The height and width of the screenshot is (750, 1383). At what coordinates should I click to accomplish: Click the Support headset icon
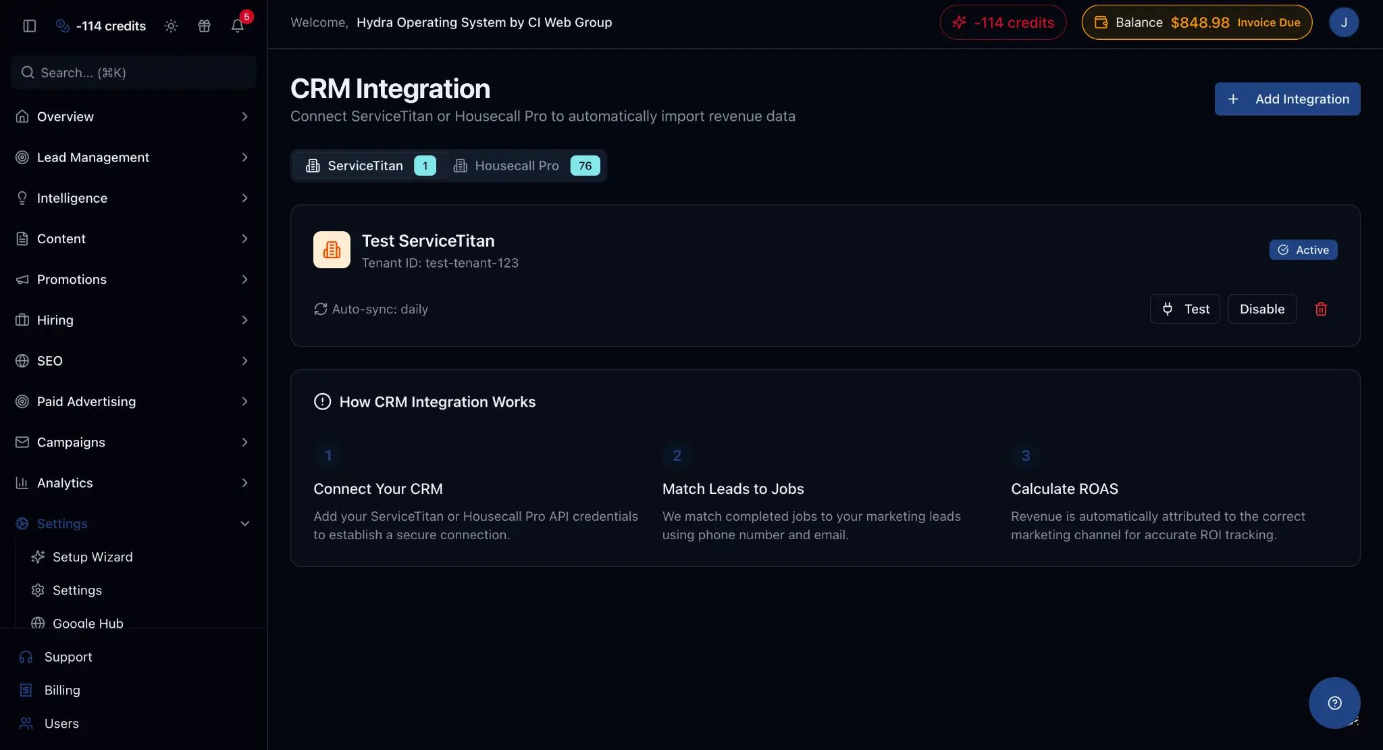coord(26,657)
